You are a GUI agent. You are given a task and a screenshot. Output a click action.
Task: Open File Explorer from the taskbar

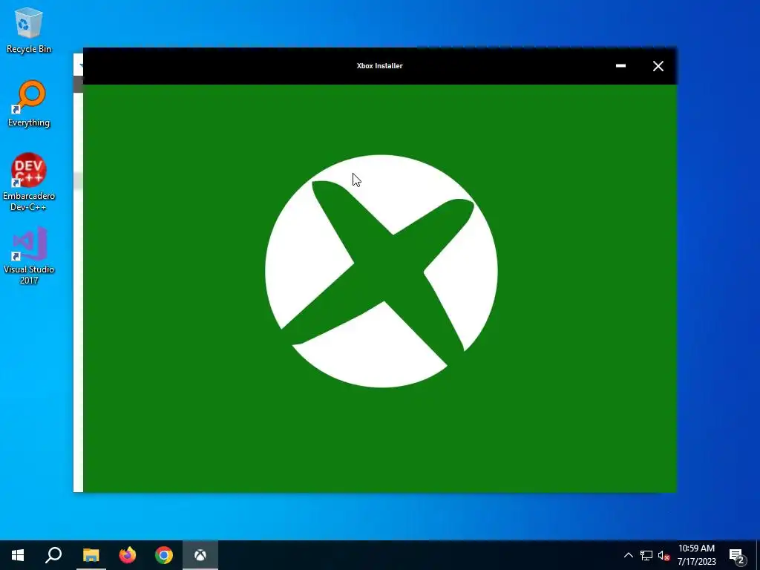click(x=91, y=555)
